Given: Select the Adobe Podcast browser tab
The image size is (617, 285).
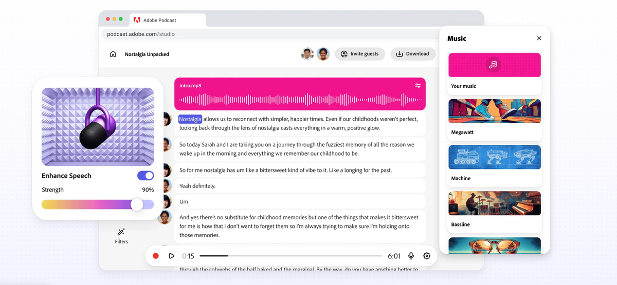Looking at the screenshot, I should 168,20.
